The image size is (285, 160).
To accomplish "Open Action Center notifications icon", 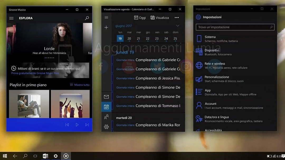I will (283, 156).
